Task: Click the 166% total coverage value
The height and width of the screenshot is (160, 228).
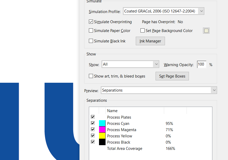Action: click(170, 149)
